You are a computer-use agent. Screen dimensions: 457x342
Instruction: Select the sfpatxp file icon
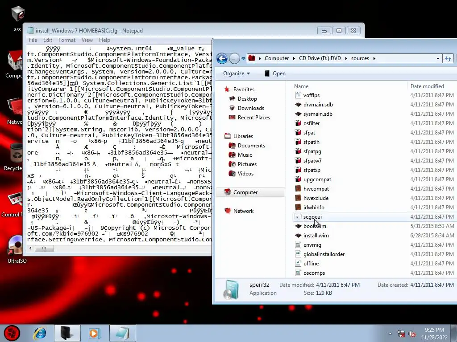pos(298,170)
